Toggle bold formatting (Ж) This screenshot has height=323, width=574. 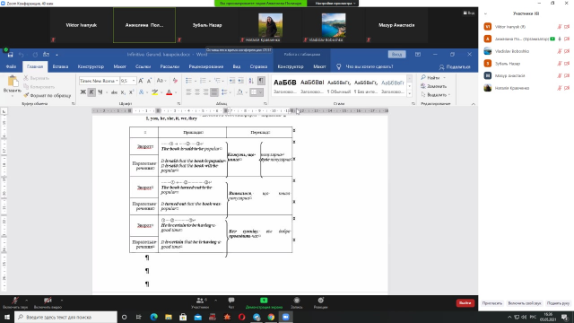pyautogui.click(x=83, y=92)
